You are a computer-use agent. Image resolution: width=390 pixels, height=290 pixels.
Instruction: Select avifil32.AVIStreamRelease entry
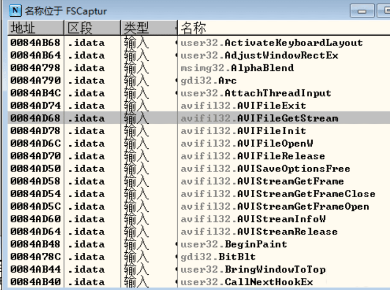(259, 232)
